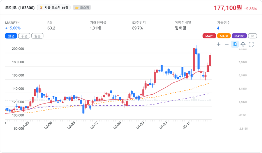Click the 04-23 date axis label

pyautogui.click(x=163, y=125)
